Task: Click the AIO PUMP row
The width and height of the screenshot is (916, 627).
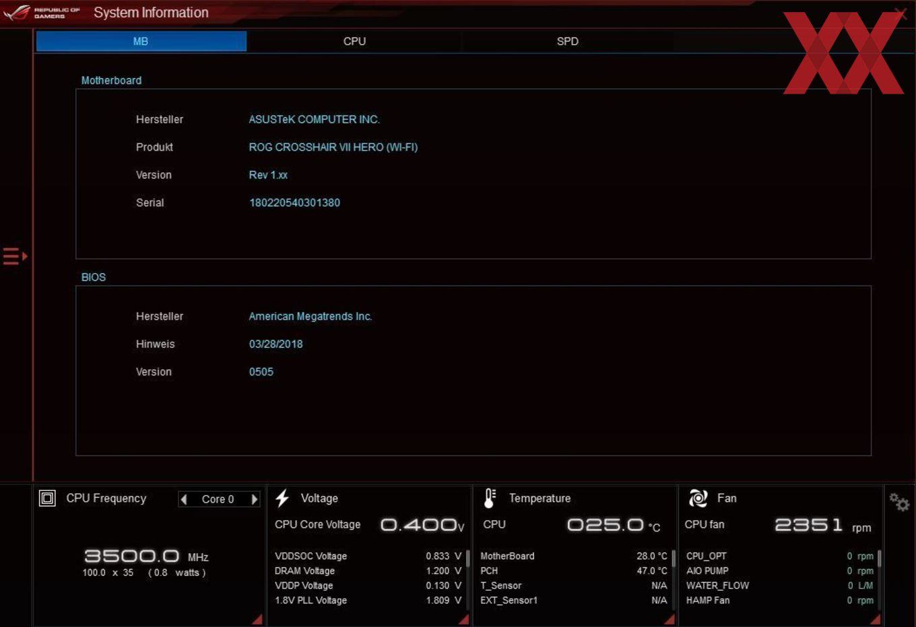Action: (780, 571)
